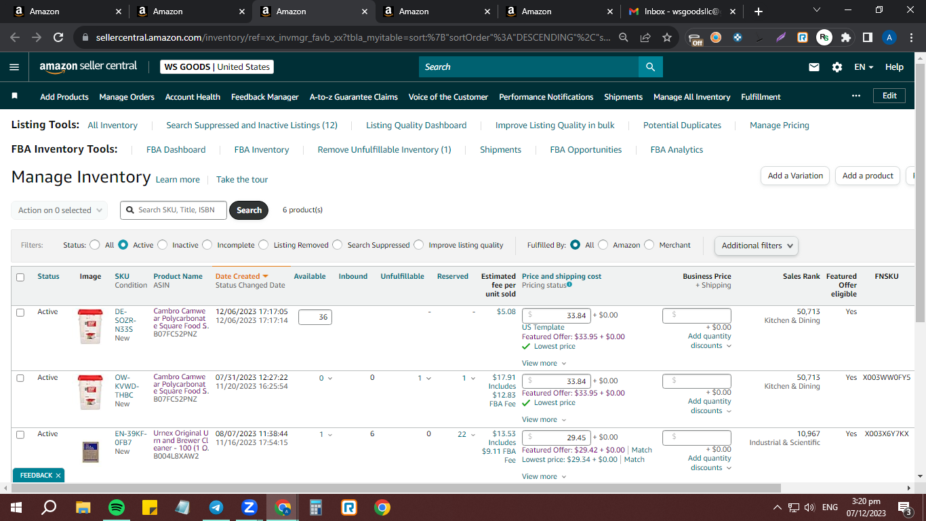Select the Search Suppressed status filter
The image size is (926, 521).
338,245
